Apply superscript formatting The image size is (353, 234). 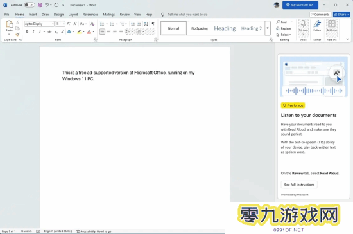(x=62, y=32)
